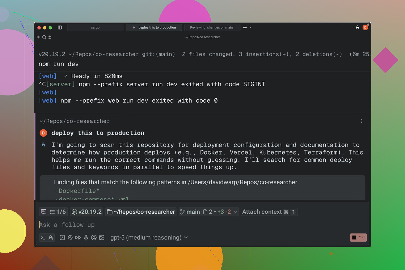Open the conversation chat icon
Viewport: 405px width, 270px height.
pos(44,212)
